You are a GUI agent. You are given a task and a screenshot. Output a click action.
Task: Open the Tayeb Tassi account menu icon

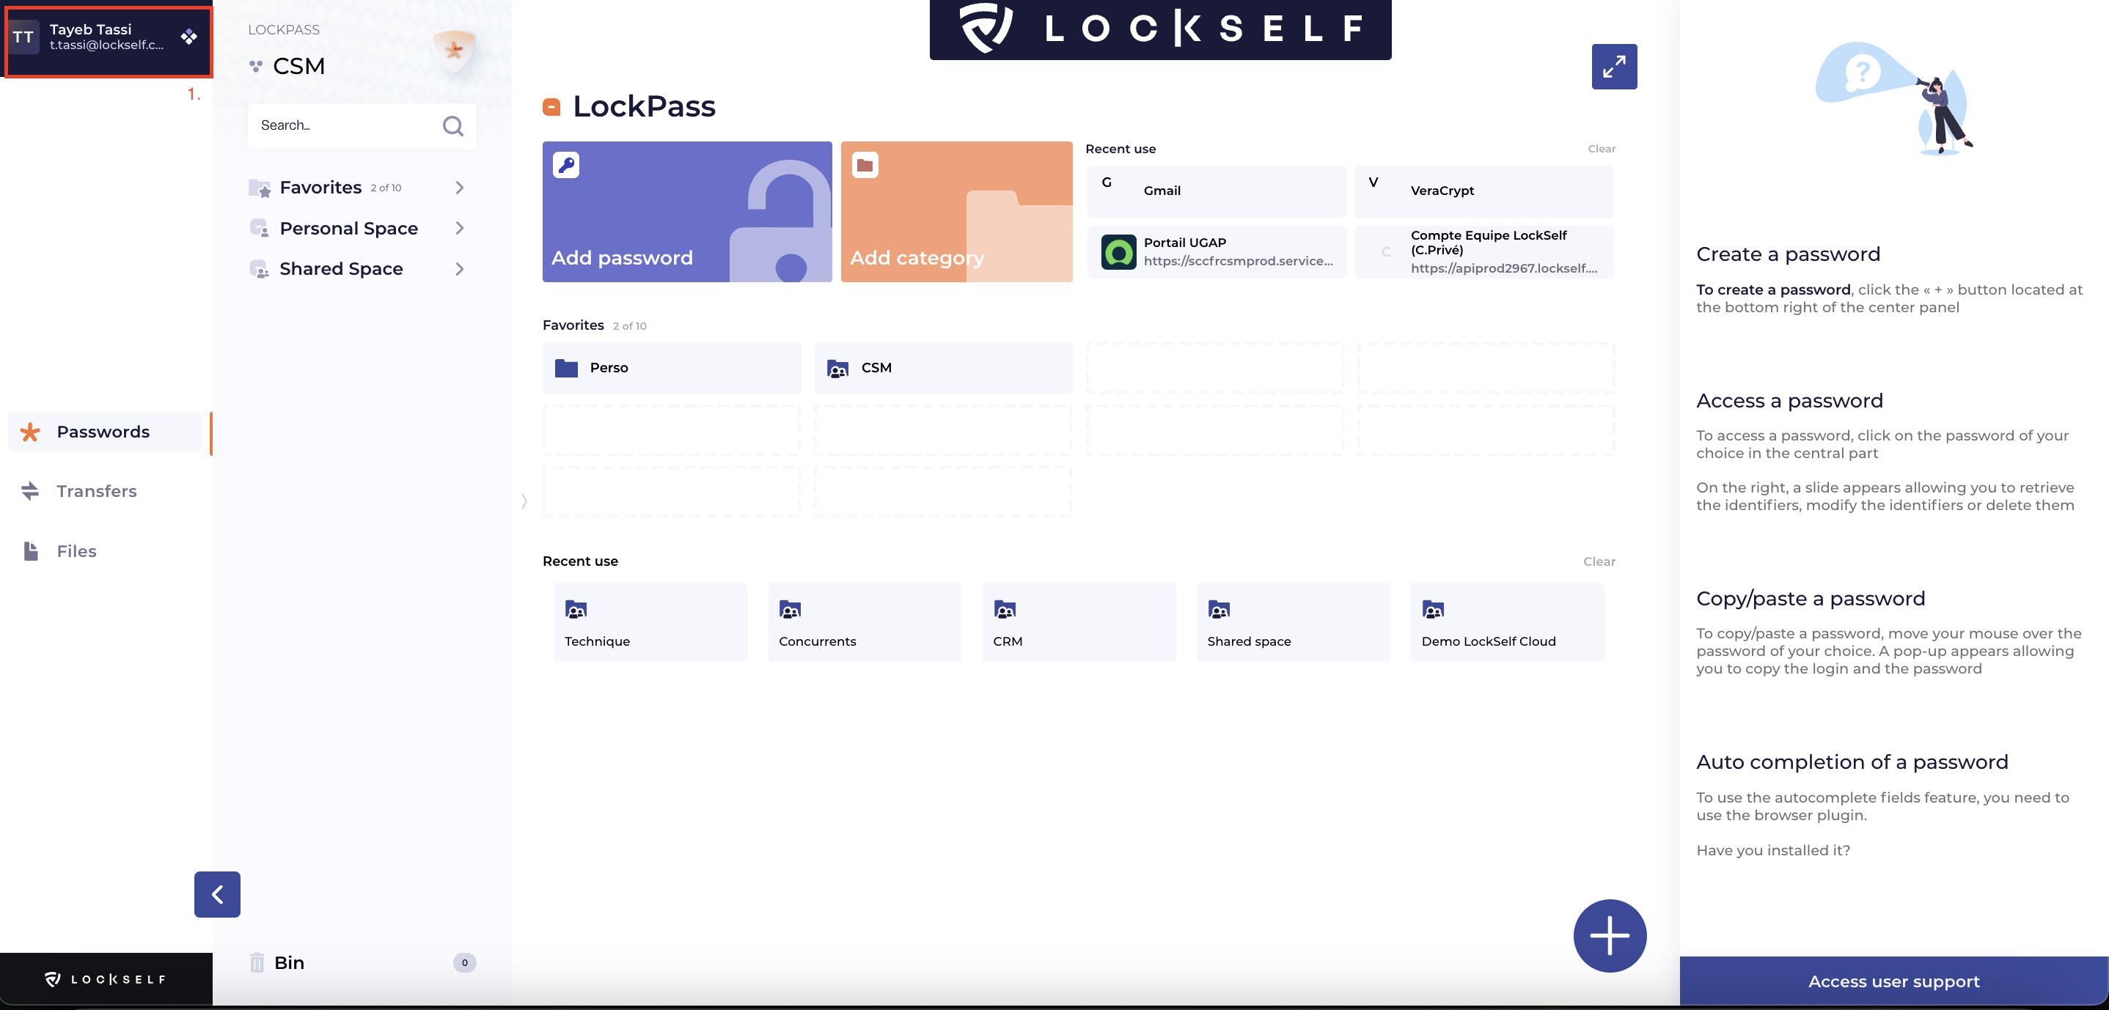189,37
